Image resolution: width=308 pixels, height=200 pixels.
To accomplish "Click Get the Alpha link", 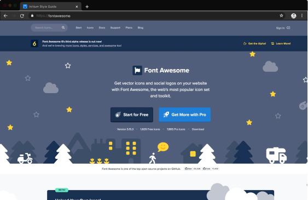I will (254, 43).
